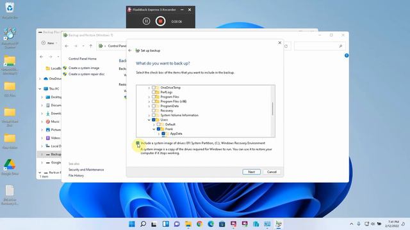This screenshot has width=410, height=230.
Task: Untick the Frank folder checkbox
Action: click(x=158, y=129)
